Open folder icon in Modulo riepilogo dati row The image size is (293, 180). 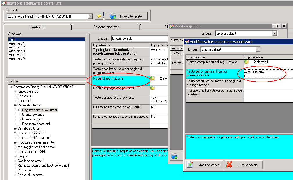click(152, 88)
